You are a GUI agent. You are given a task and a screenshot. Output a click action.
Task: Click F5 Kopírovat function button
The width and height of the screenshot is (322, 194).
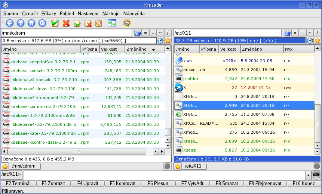[x=123, y=183]
